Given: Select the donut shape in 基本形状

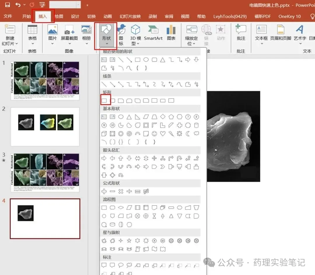Looking at the screenshot, I should coord(121,133).
